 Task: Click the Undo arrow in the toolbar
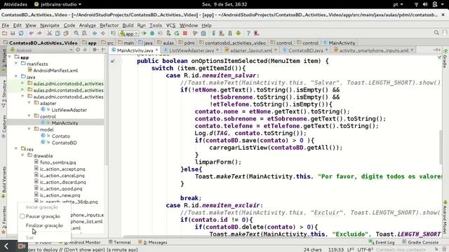pyautogui.click(x=31, y=34)
